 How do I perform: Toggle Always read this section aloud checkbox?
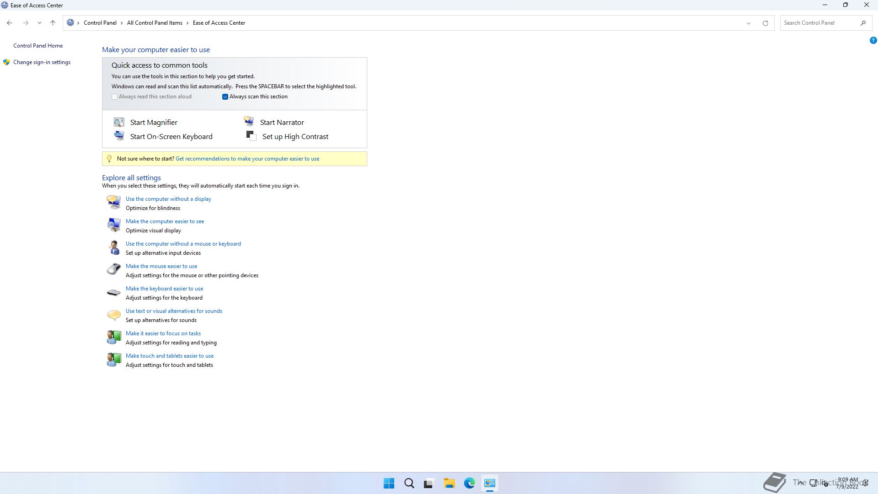pyautogui.click(x=115, y=97)
